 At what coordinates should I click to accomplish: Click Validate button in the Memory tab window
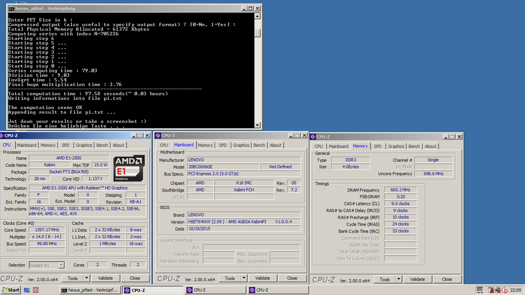[417, 279]
